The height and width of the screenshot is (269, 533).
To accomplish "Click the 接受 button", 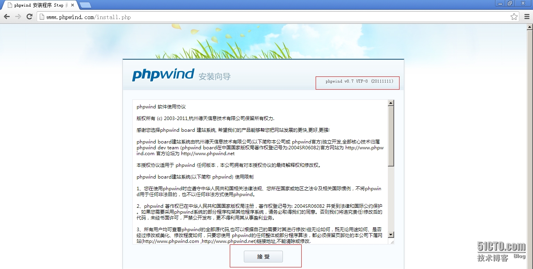I will (263, 257).
